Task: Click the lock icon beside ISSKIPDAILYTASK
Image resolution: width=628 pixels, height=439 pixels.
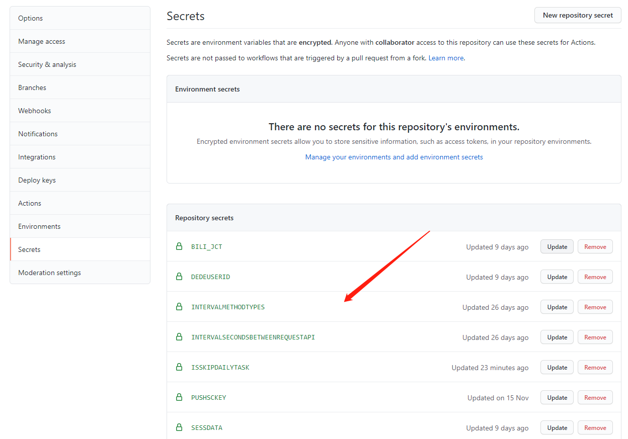Action: [x=179, y=367]
